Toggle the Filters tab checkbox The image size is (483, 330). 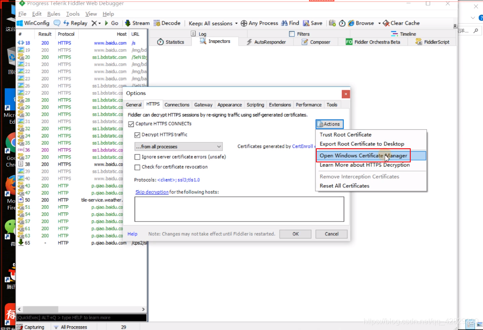click(x=292, y=34)
